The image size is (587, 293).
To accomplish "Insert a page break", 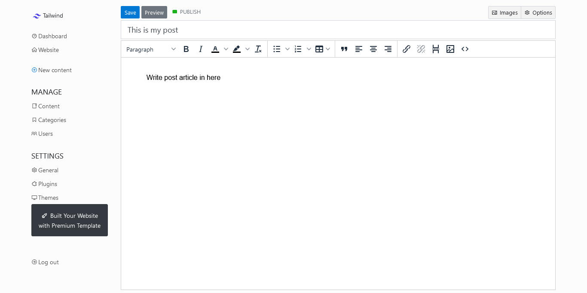I will click(x=436, y=49).
